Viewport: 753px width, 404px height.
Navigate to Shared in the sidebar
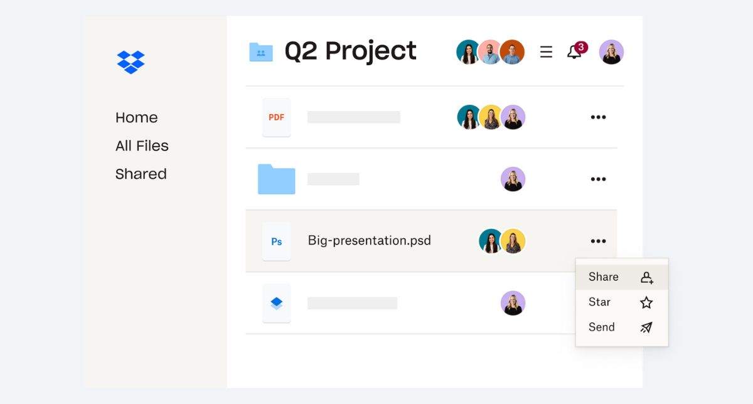pos(141,174)
